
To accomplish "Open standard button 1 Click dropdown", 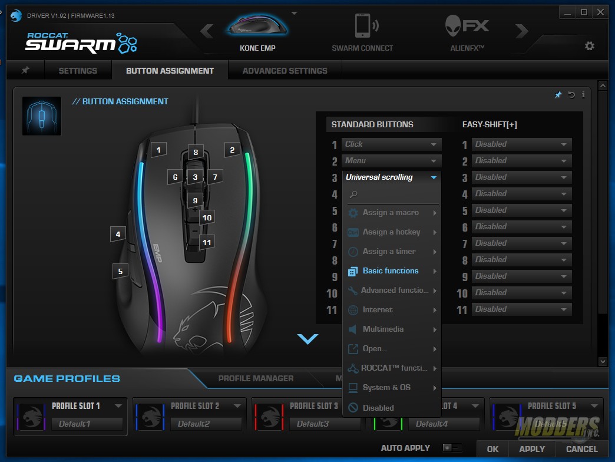I will [391, 144].
